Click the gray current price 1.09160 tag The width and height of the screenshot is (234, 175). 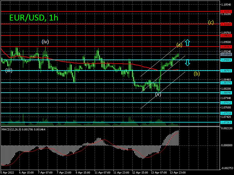pos(226,55)
